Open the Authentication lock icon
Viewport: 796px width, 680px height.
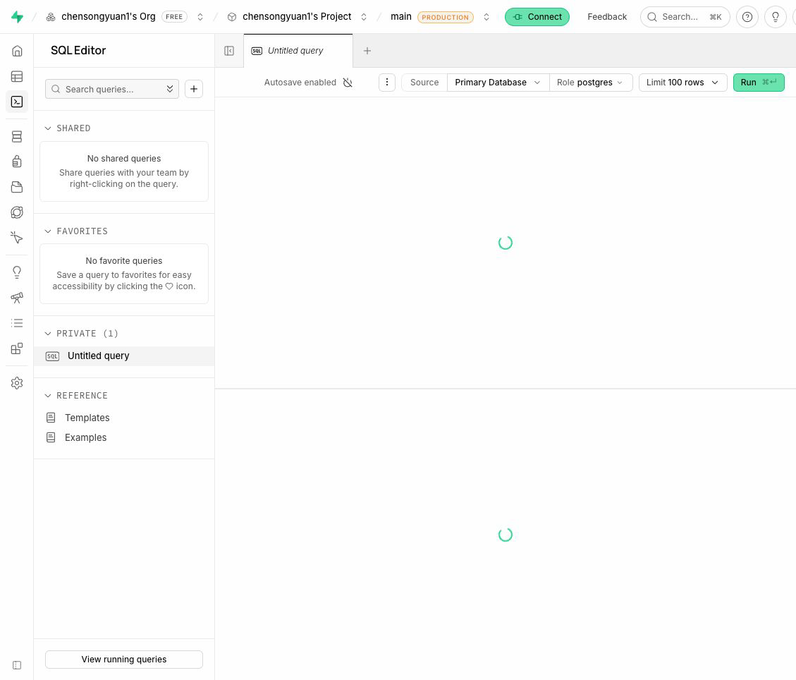coord(17,162)
